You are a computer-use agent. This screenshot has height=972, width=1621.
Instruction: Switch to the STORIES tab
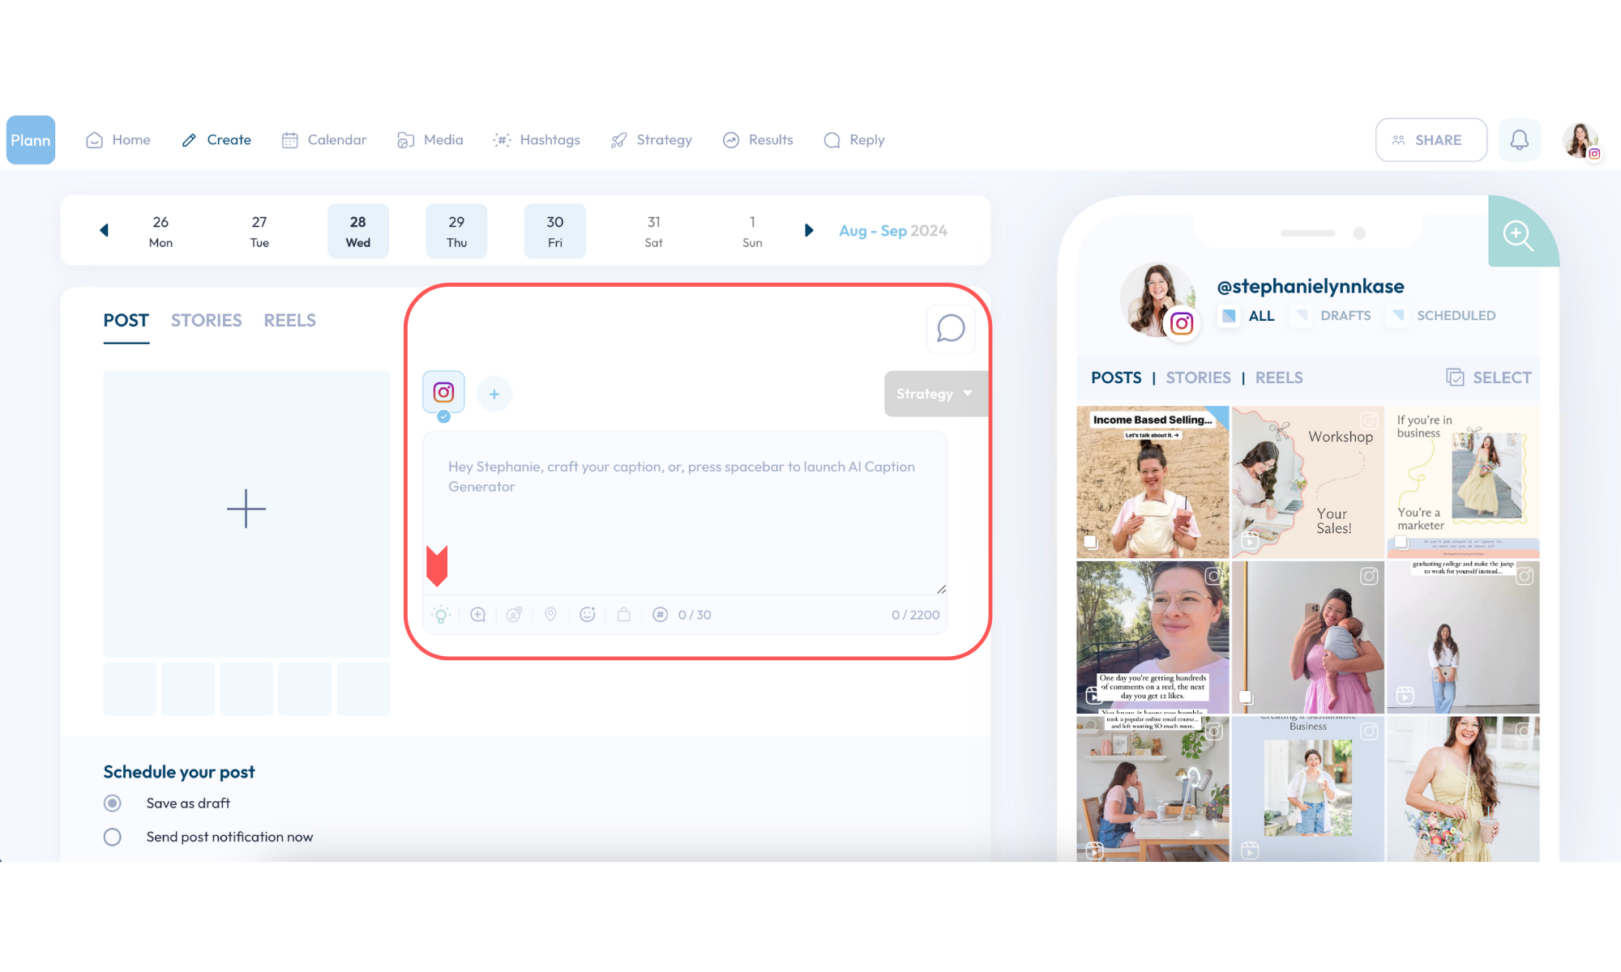(x=206, y=321)
